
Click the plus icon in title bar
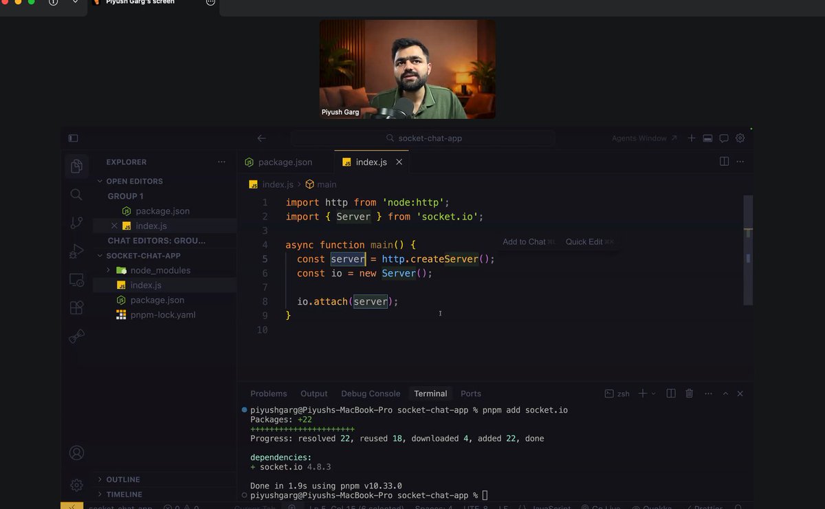point(692,138)
